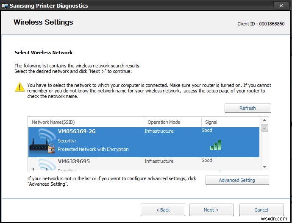Sort by Operation Mode column header

coord(172,122)
